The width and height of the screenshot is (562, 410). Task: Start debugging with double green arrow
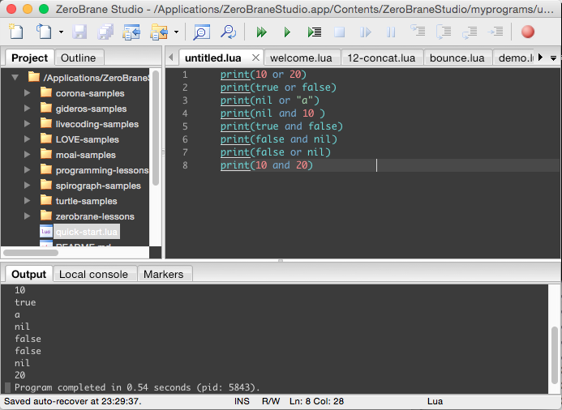261,32
